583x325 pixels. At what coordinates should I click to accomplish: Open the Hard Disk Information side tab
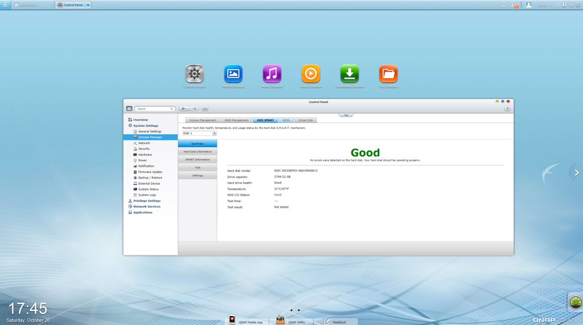tap(198, 151)
